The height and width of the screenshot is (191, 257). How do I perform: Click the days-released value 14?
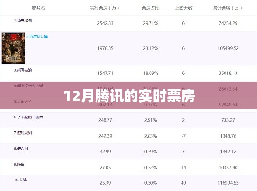[183, 167]
